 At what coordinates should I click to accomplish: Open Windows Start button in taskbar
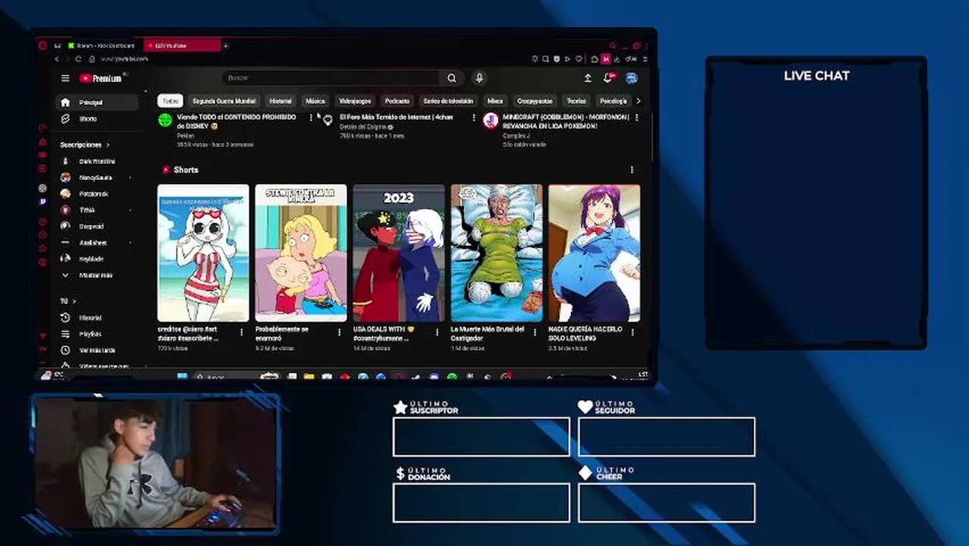click(x=182, y=376)
